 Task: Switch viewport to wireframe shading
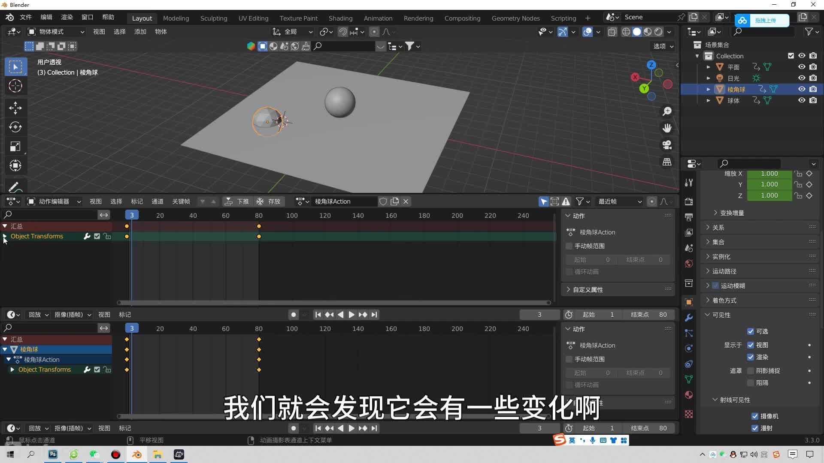[626, 32]
